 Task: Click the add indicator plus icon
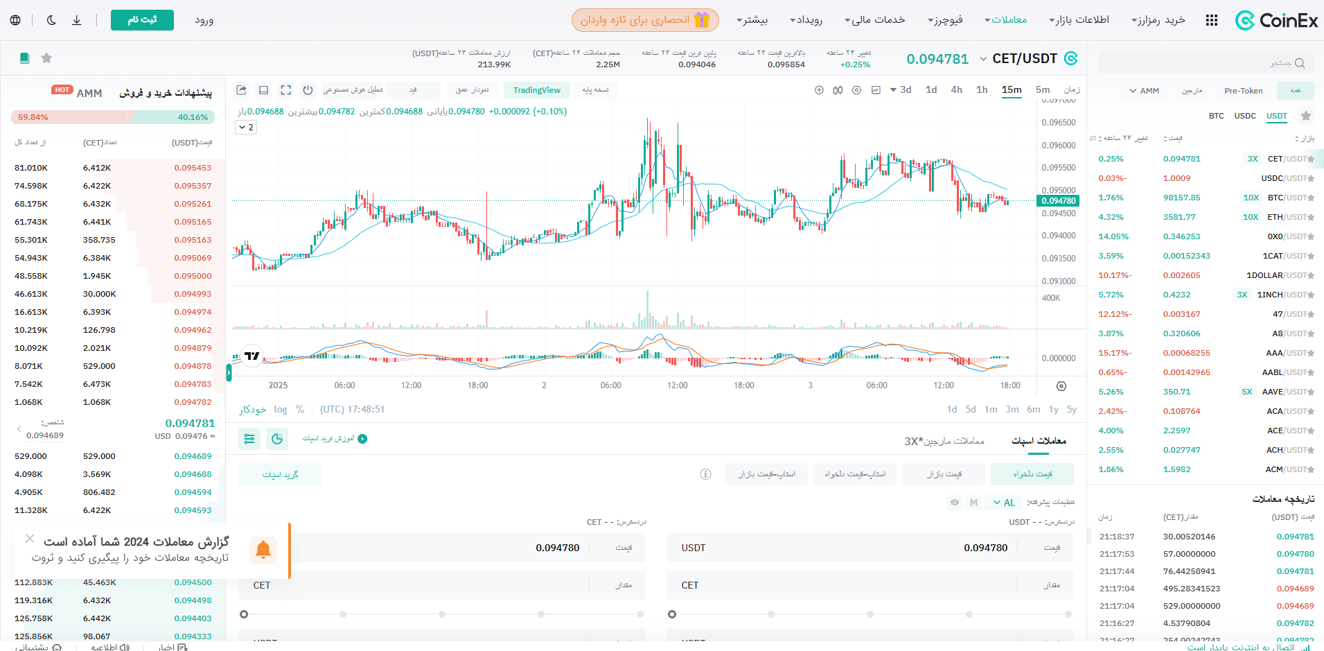click(819, 90)
